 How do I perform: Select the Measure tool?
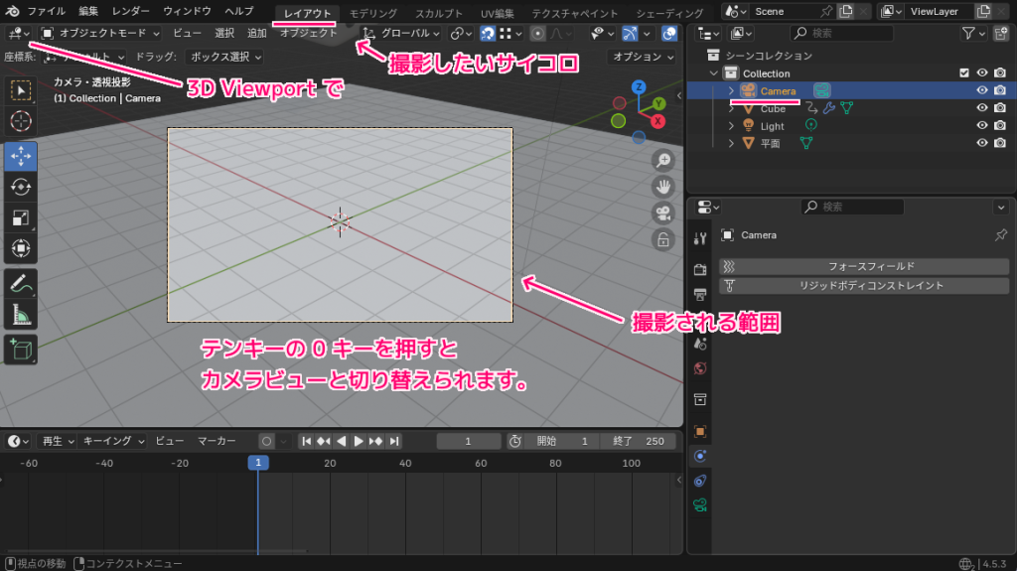pyautogui.click(x=21, y=316)
